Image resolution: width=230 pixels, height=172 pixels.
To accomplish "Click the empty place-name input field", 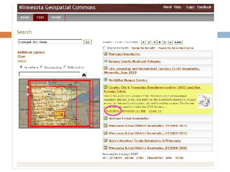I will pos(50,74).
